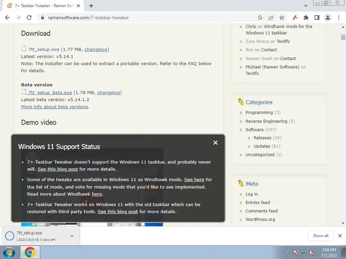
Task: Close the 7+ Taskbar Tweaker tab
Action: pos(78,6)
